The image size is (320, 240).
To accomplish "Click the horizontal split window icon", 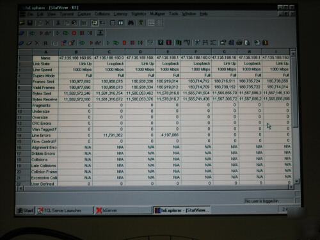I will (113, 23).
